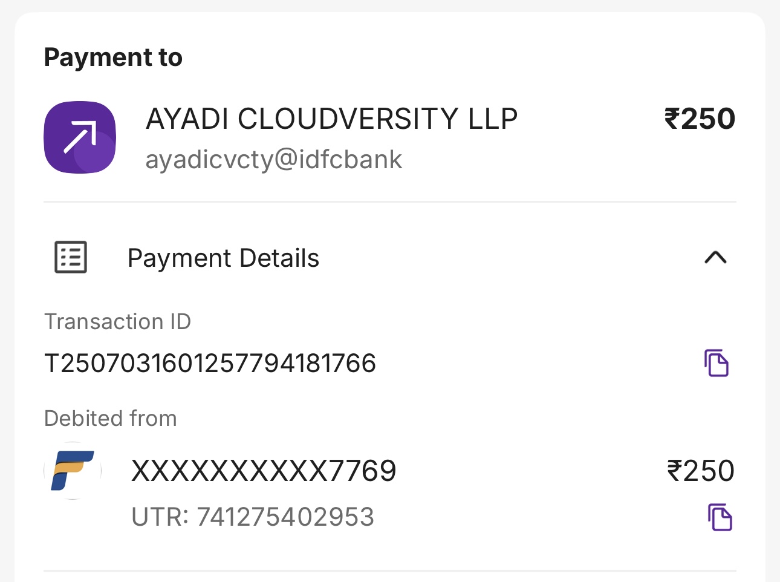This screenshot has width=780, height=582.
Task: Select the Payment Details heading
Action: click(x=223, y=258)
